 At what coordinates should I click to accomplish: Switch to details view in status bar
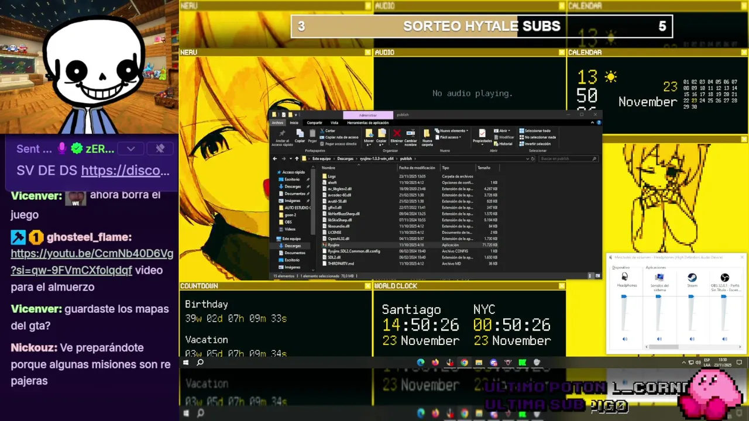pos(591,275)
